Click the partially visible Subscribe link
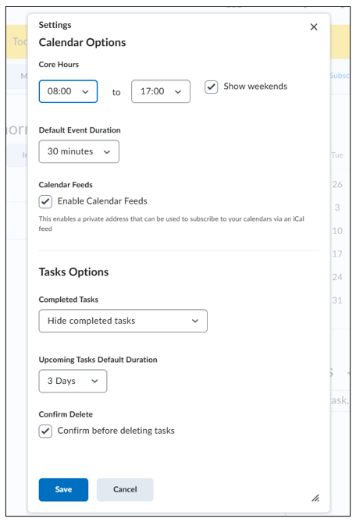 point(340,76)
